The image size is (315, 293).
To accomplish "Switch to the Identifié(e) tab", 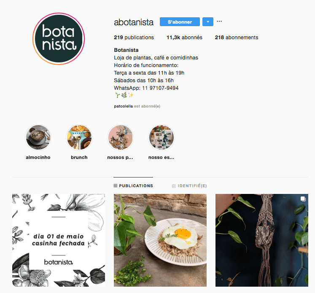I will tap(189, 186).
